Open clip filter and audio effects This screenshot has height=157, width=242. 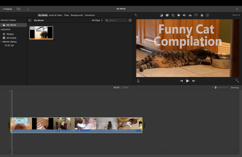(202, 15)
